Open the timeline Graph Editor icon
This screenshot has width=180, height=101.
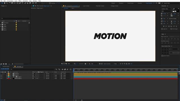click(x=71, y=69)
